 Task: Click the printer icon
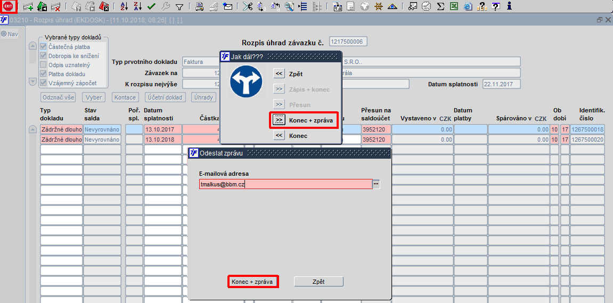pos(199,6)
